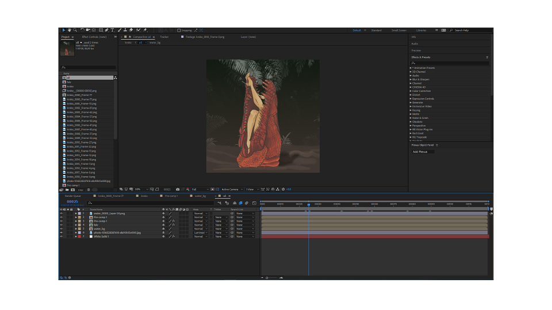
Task: Hide the water_0000_Layer-34.png layer
Action: (x=62, y=214)
